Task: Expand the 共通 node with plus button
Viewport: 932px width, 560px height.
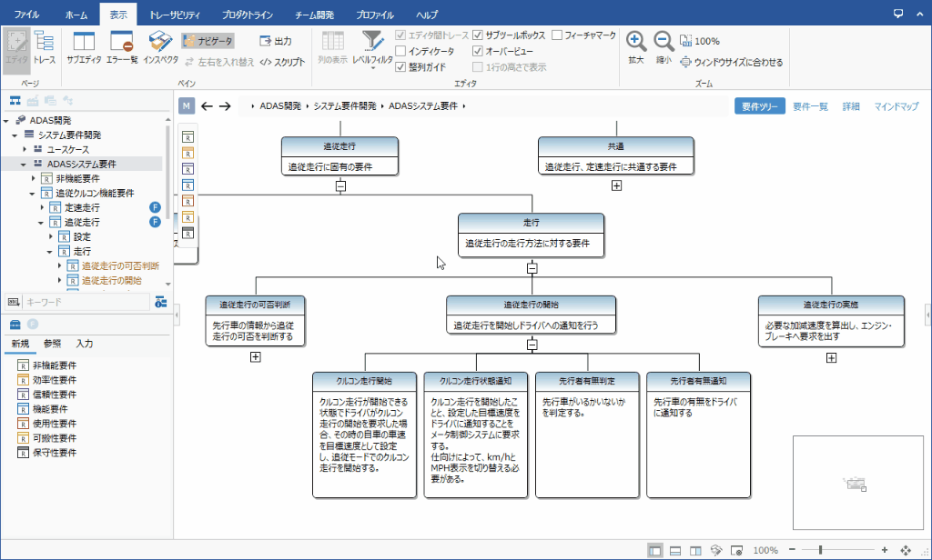Action: pos(616,185)
